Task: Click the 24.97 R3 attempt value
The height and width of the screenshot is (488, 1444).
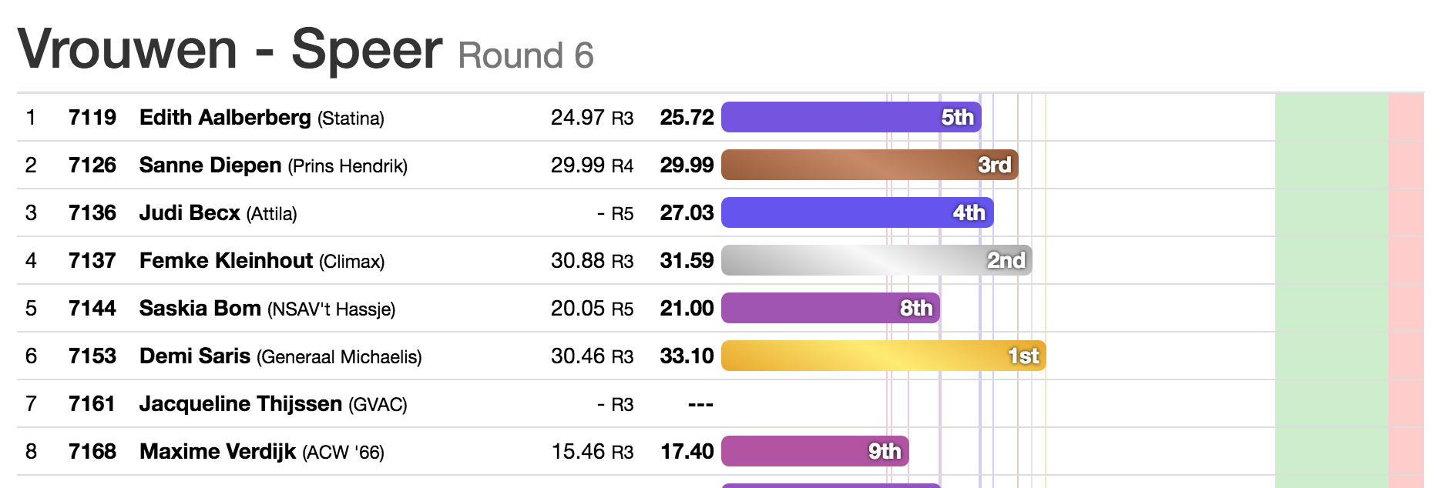Action: tap(592, 117)
